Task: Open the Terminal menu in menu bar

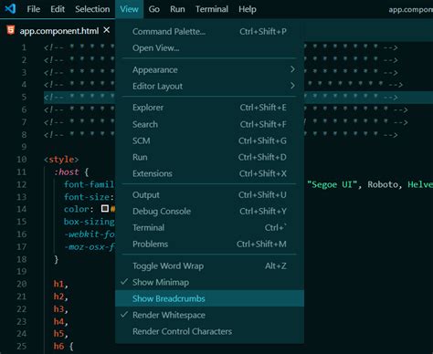Action: coord(212,9)
